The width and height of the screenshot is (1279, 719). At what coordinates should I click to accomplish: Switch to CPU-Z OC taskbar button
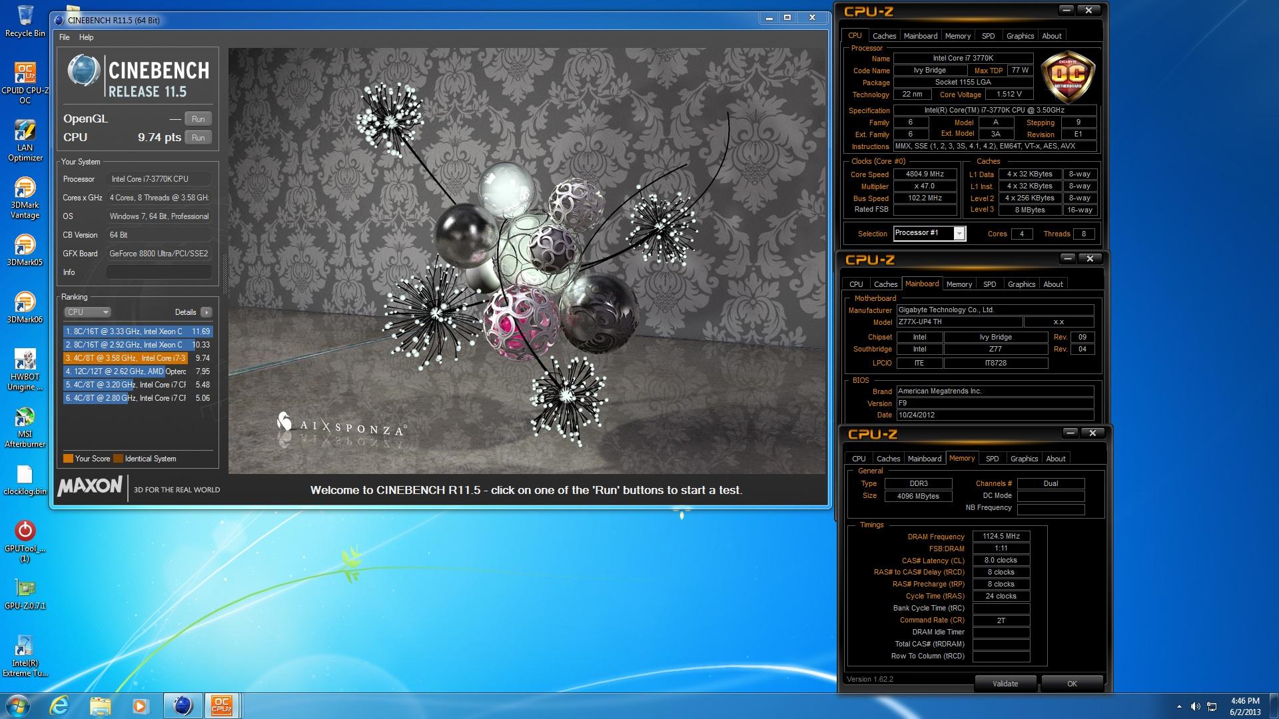point(222,706)
